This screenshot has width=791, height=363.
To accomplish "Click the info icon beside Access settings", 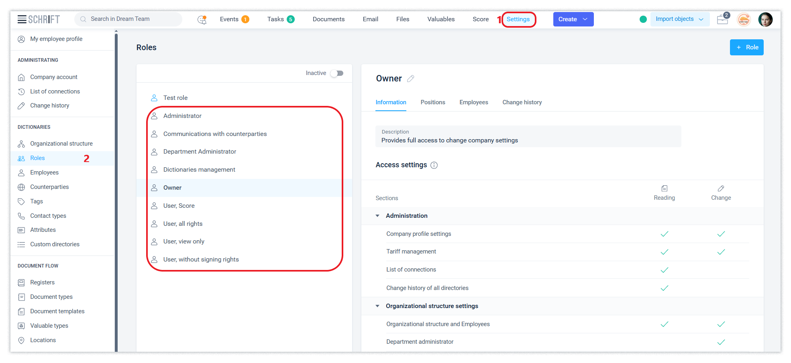I will click(x=434, y=165).
